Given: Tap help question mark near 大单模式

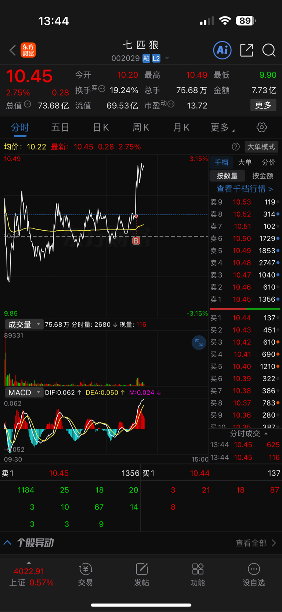Looking at the screenshot, I should pyautogui.click(x=236, y=147).
